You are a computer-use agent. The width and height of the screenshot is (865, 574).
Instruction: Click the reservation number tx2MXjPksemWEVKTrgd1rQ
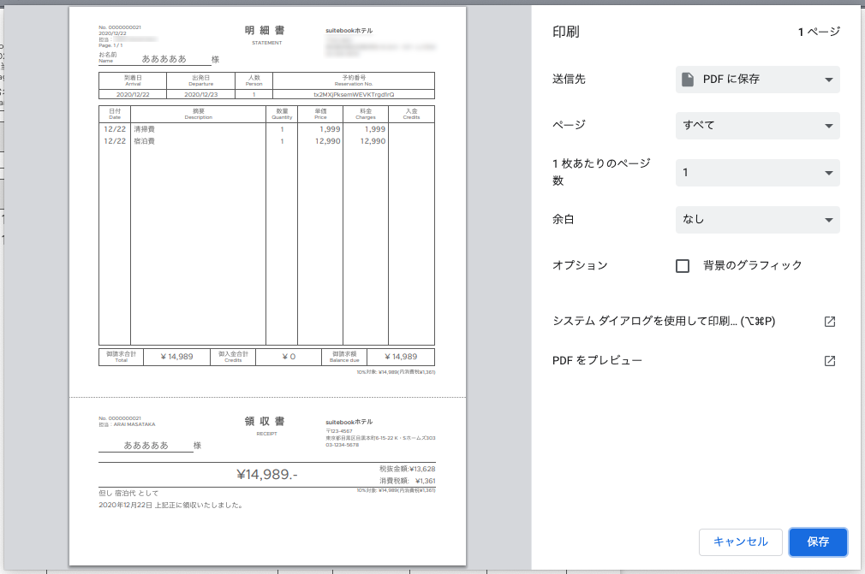tap(354, 95)
